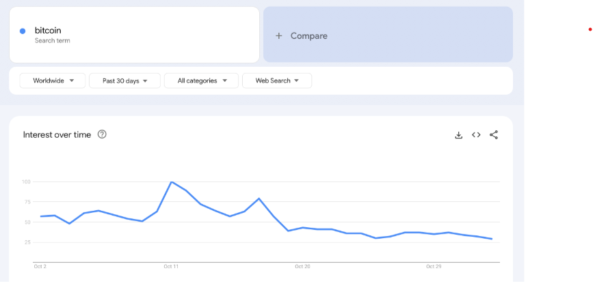Select the Oct 29 axis label
The height and width of the screenshot is (292, 593).
(x=434, y=267)
